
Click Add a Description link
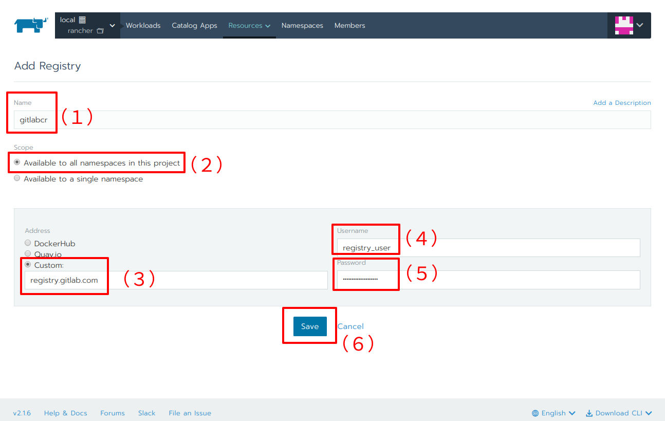622,103
